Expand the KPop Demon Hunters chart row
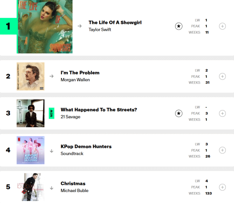Viewport: 234px width, 203px height. pyautogui.click(x=222, y=150)
